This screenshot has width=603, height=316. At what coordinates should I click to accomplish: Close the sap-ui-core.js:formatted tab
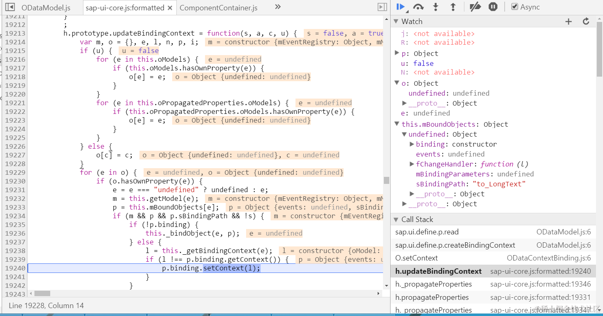(170, 8)
